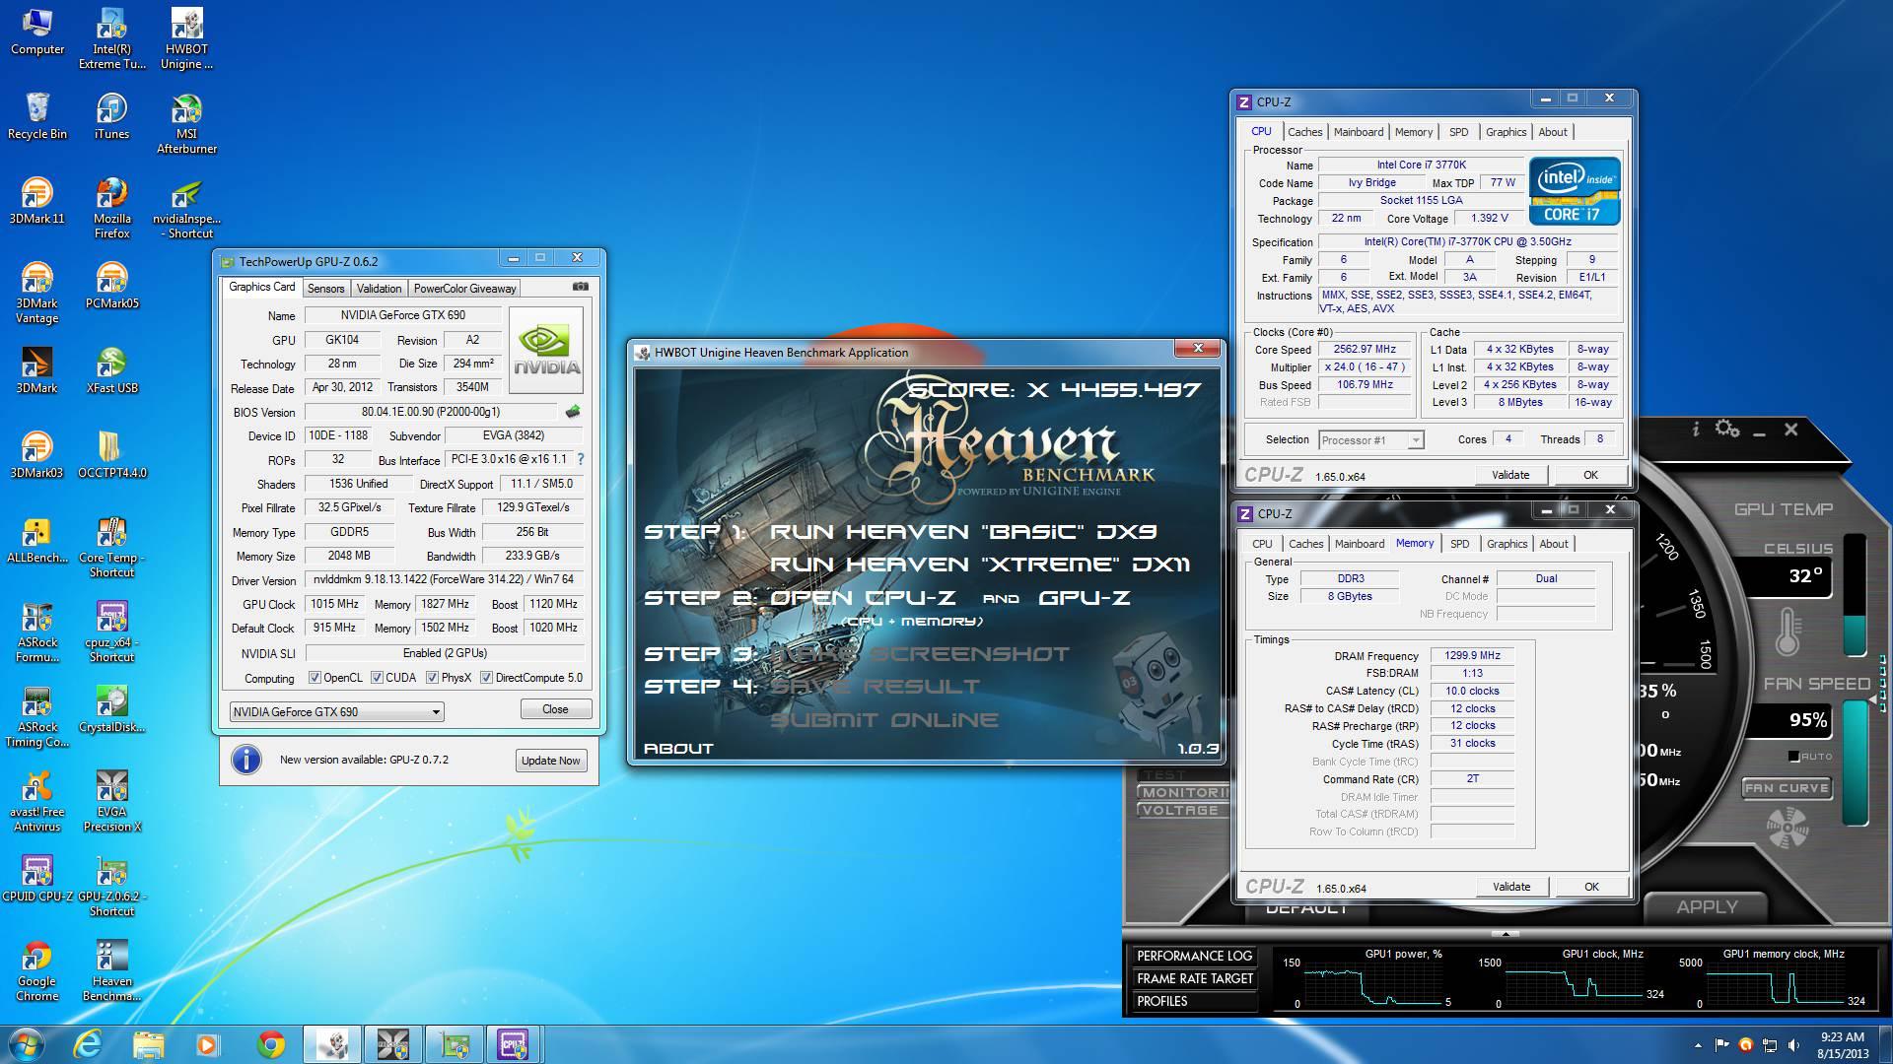Screen dimensions: 1893x1064
Task: Open Core Temp shortcut icon
Action: (x=111, y=548)
